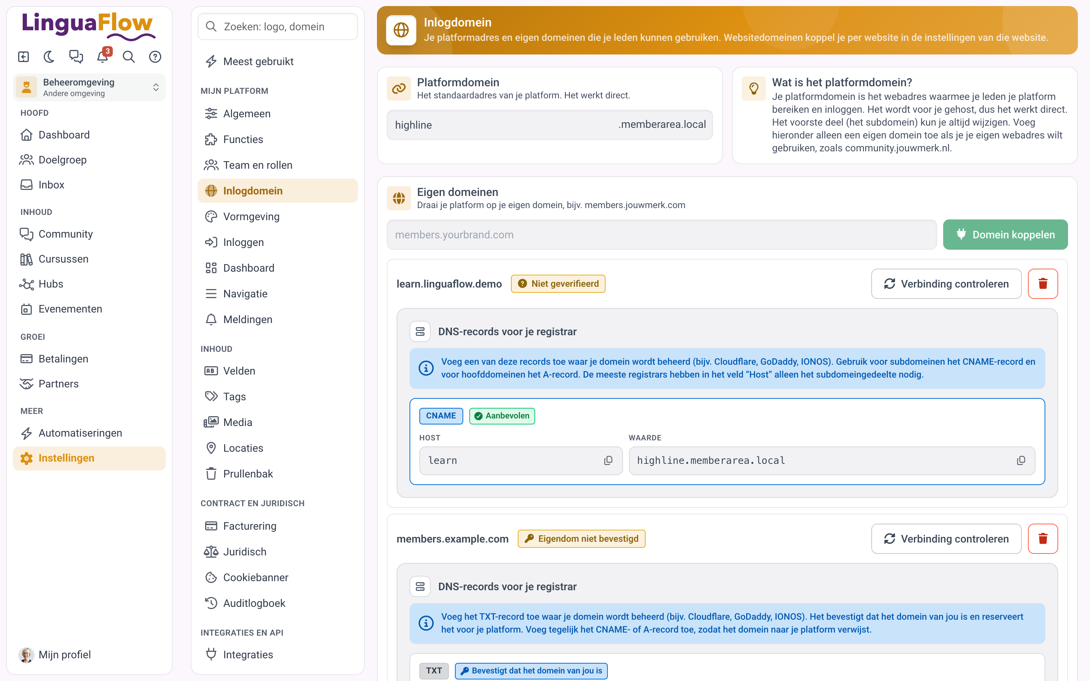Click the CNAME record tag

441,416
